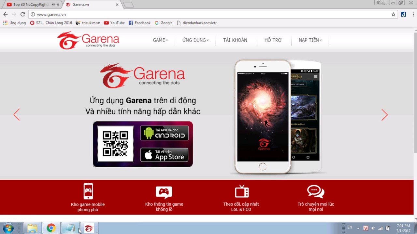Select 'Trò chuyện mọi lúc mọi nơi' text
The height and width of the screenshot is (234, 417).
pos(316,207)
